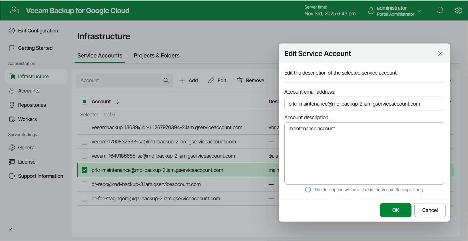Click the Account description text area
The height and width of the screenshot is (241, 468).
364,153
